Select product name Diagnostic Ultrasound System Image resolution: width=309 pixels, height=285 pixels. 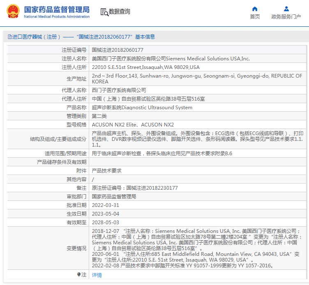pyautogui.click(x=142, y=108)
